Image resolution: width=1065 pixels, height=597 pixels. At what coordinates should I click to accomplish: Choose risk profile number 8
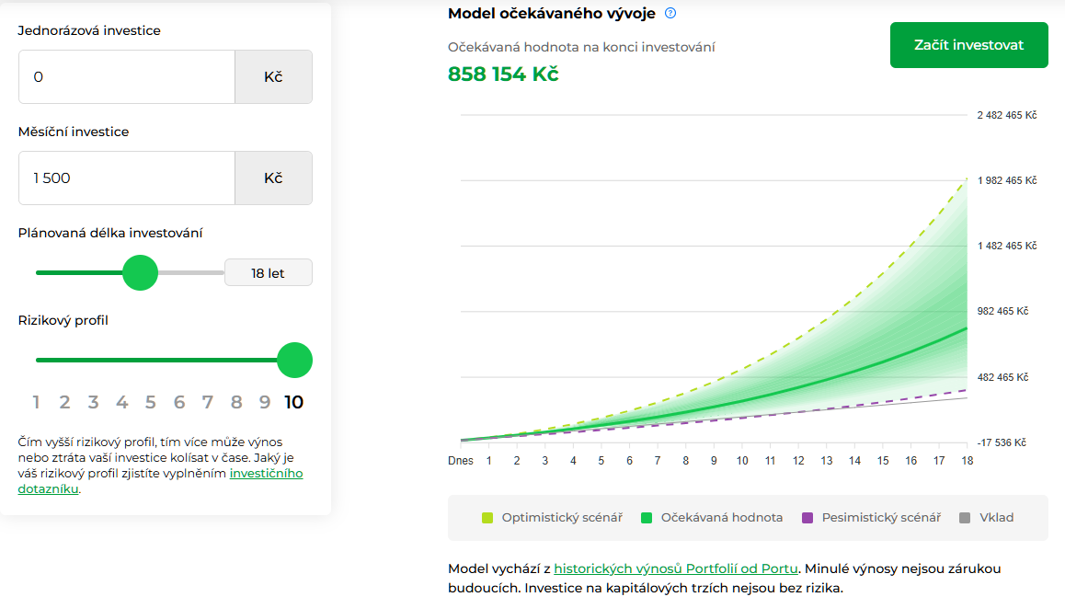tap(236, 402)
